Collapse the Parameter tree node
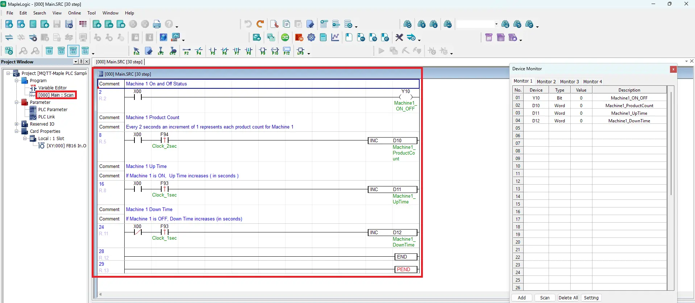Screen dimensions: 695x303 [17, 102]
